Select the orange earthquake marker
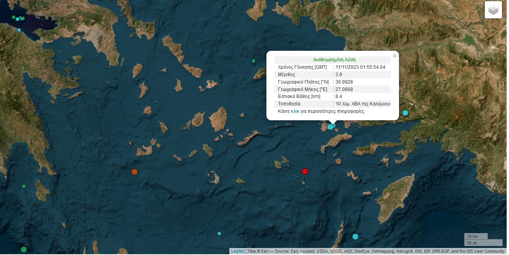The image size is (509, 255). point(135,172)
